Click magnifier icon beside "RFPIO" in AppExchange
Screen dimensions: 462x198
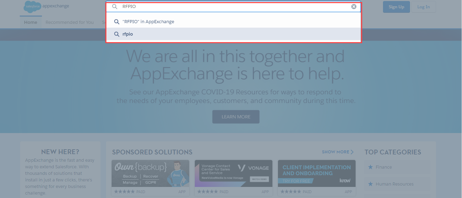click(x=117, y=21)
